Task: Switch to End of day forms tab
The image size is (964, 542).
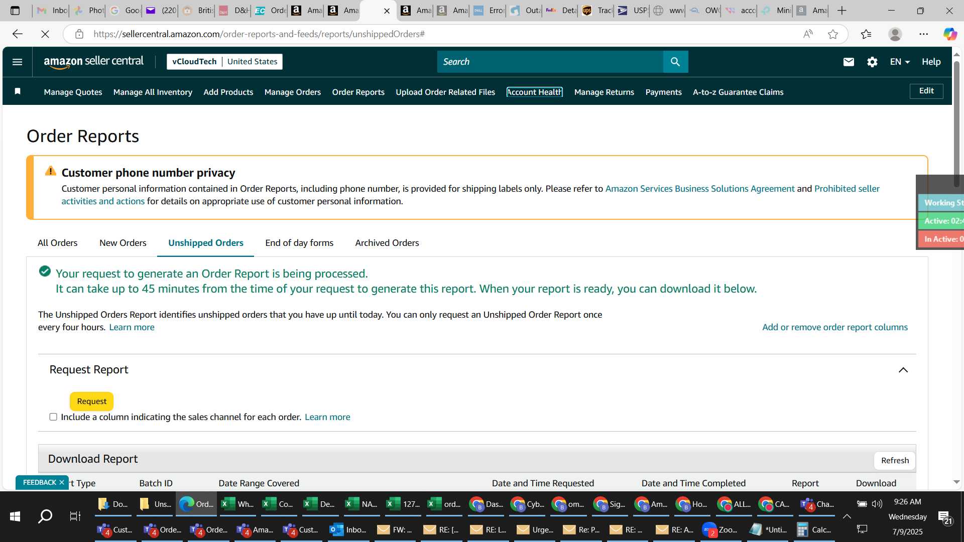Action: coord(299,243)
